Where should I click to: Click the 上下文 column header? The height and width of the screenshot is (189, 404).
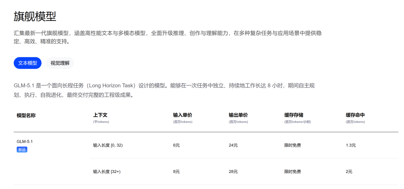(100, 115)
